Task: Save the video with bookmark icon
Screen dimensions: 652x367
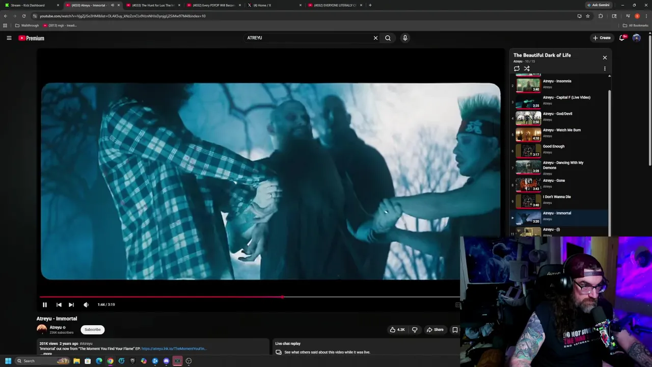Action: 455,330
